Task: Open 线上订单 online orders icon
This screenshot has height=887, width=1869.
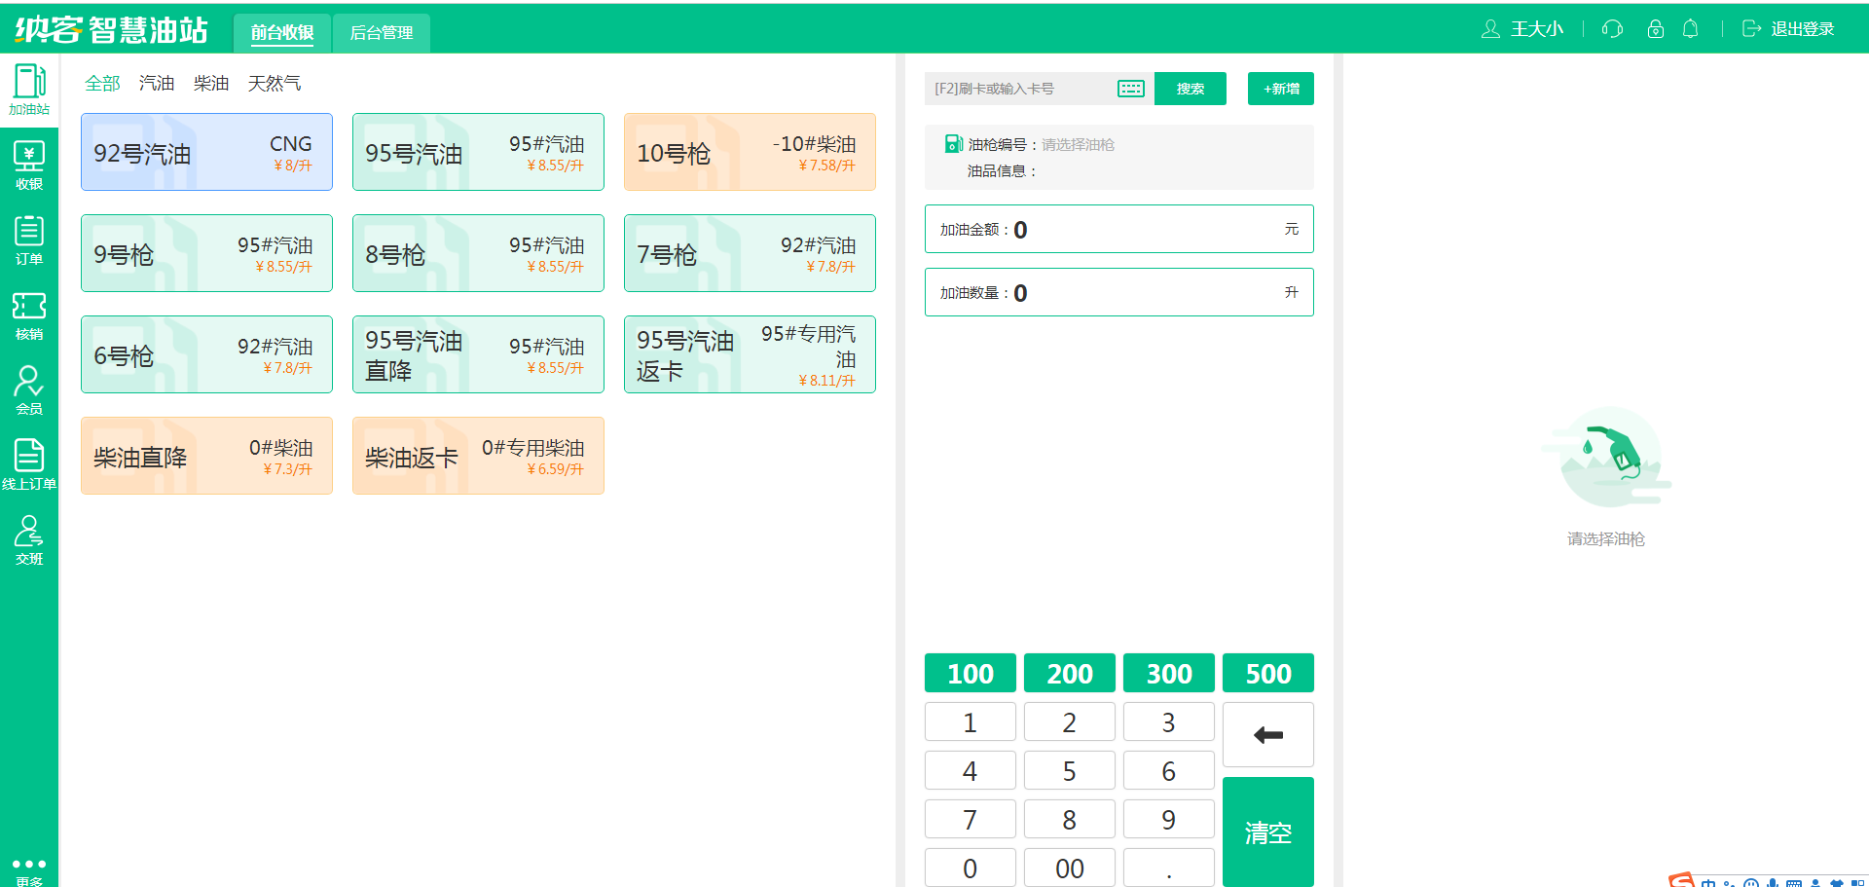Action: (29, 464)
